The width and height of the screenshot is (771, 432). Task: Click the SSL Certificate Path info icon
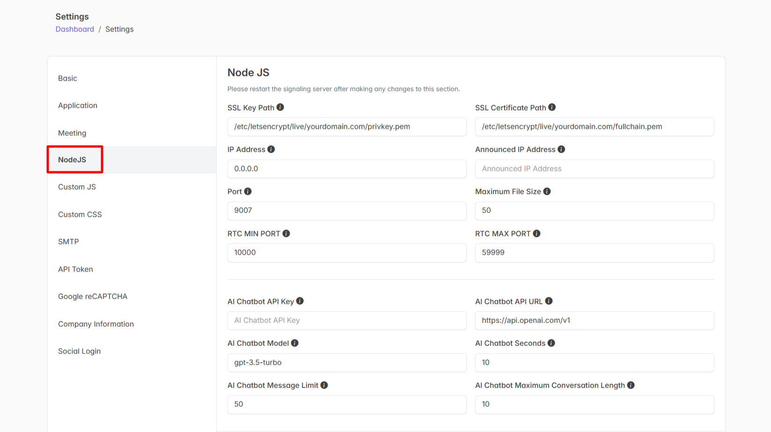pyautogui.click(x=552, y=107)
